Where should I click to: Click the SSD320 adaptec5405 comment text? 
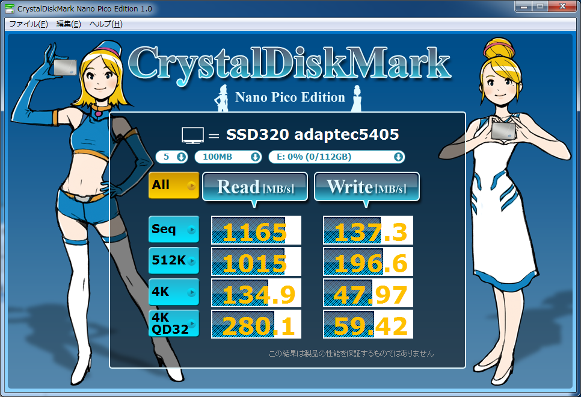(x=312, y=135)
